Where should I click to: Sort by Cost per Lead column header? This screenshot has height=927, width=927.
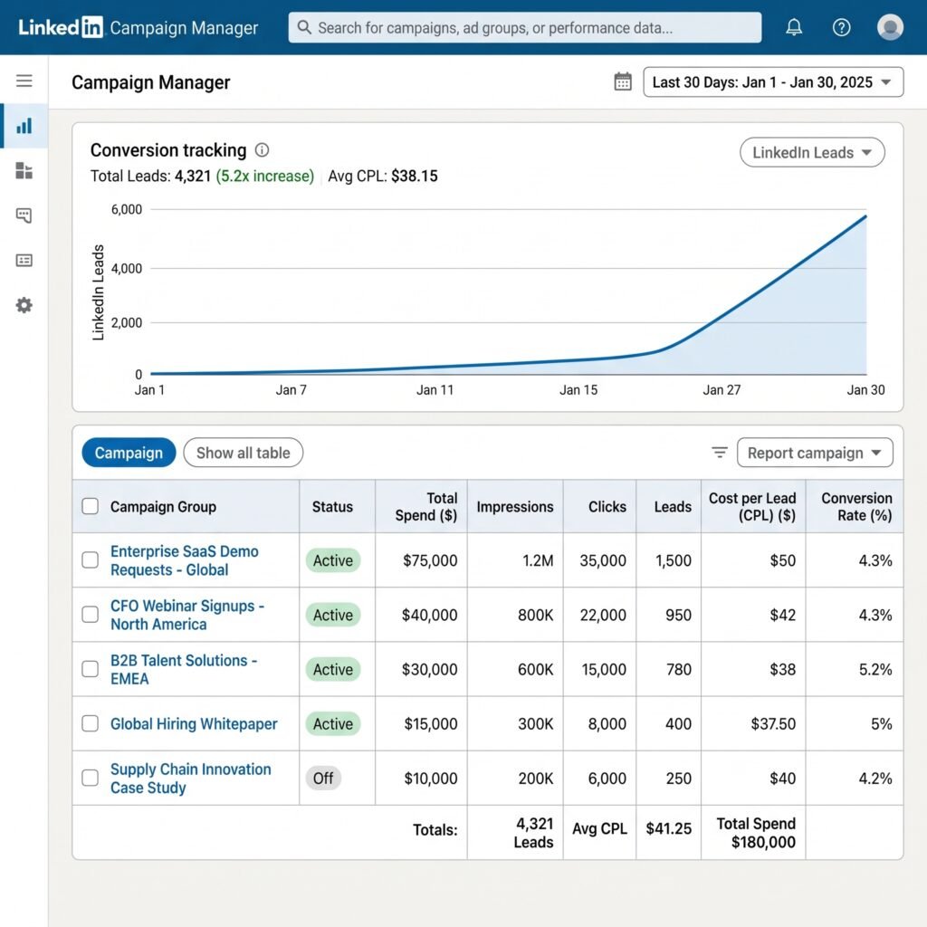click(x=752, y=507)
